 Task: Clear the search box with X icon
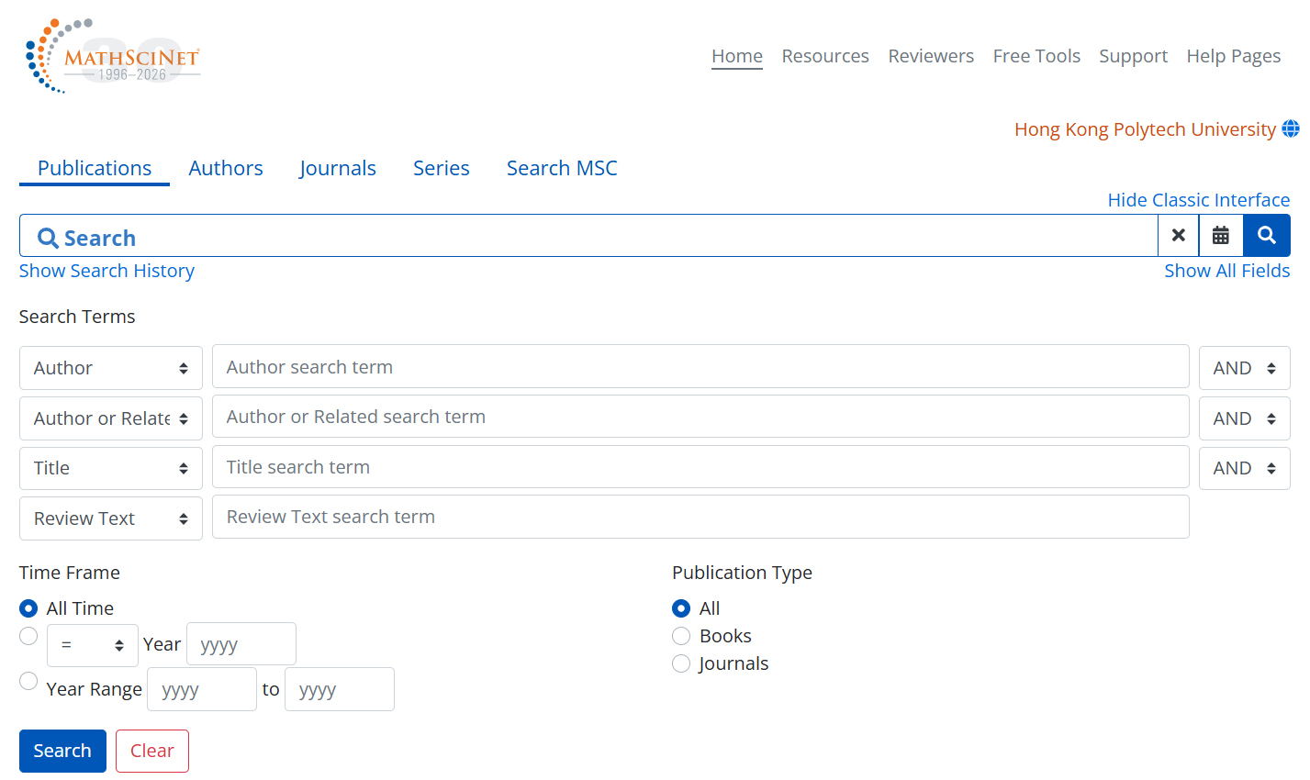(x=1178, y=236)
